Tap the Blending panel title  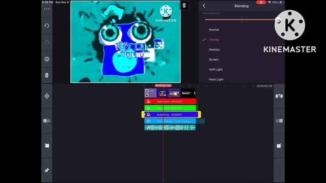(x=241, y=6)
